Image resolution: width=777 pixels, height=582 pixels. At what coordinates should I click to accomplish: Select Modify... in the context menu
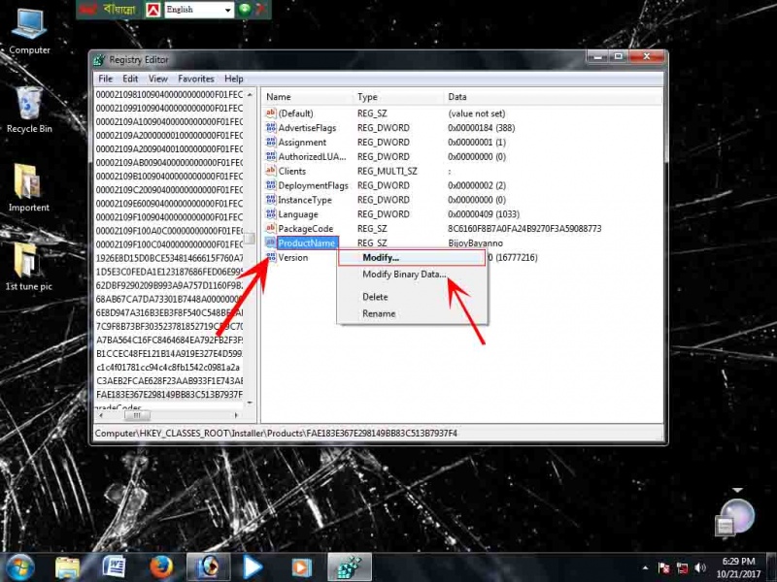click(411, 258)
